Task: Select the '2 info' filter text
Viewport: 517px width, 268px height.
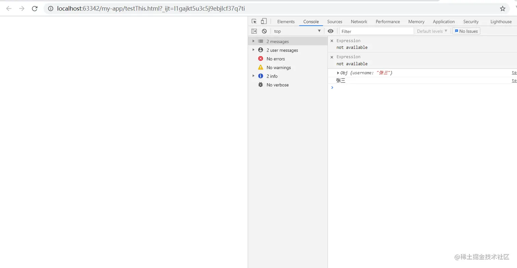Action: (272, 76)
